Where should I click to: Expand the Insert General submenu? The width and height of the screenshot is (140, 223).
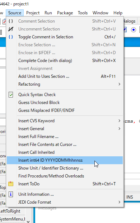click(65, 129)
